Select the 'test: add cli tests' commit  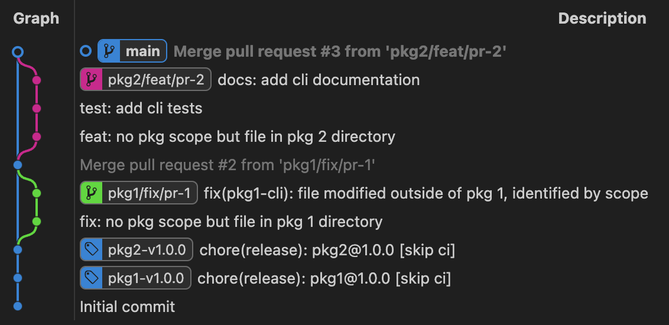[x=141, y=108]
